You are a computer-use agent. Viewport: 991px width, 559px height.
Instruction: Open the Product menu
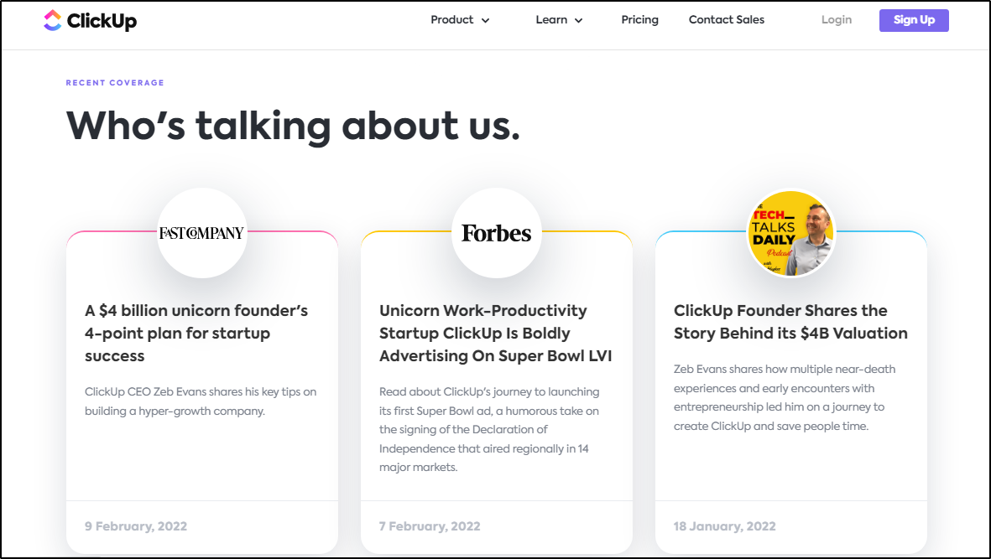point(452,20)
